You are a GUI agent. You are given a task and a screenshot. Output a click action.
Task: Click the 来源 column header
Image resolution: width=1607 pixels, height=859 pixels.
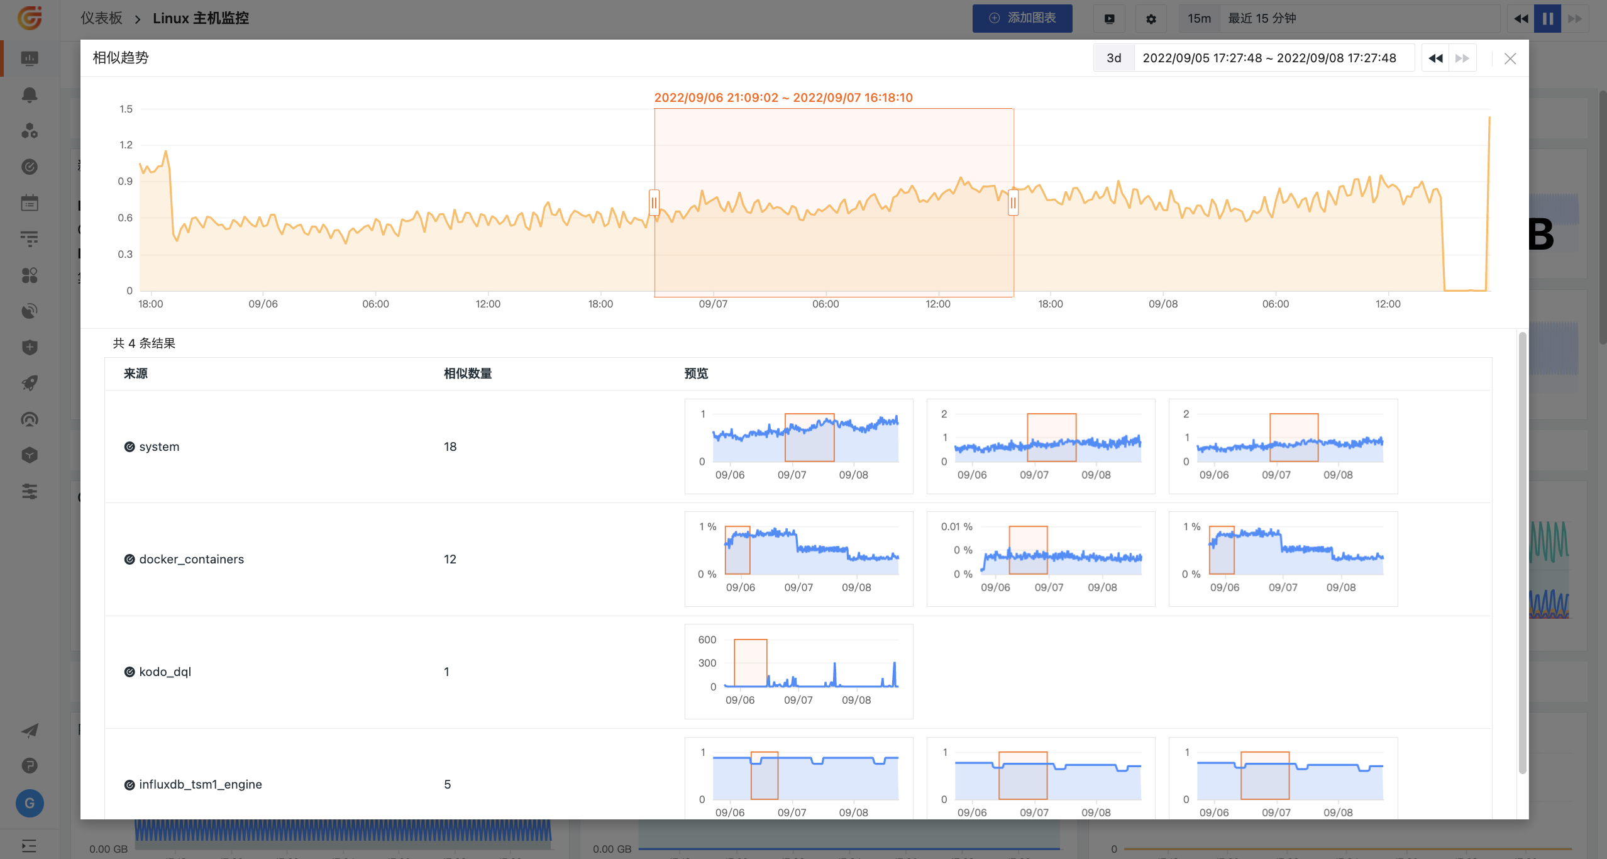tap(136, 374)
